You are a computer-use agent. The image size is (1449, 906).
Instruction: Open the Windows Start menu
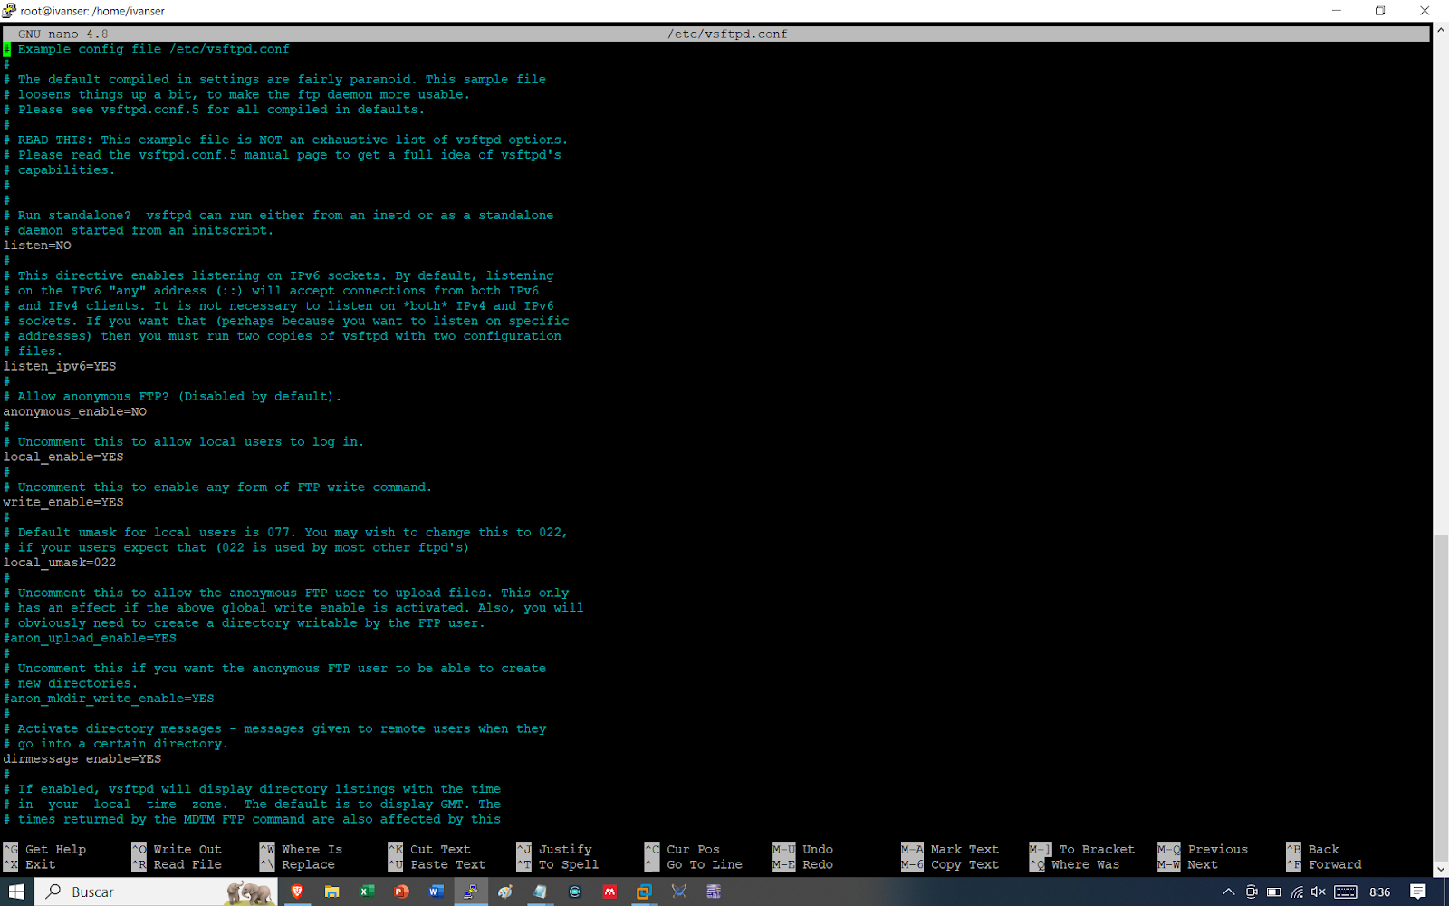pos(16,892)
